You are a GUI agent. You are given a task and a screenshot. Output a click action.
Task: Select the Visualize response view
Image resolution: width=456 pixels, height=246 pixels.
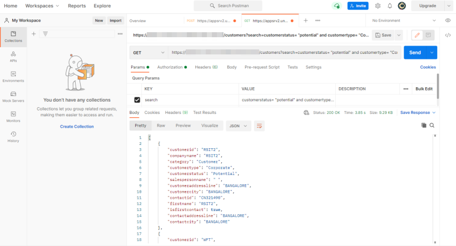(x=210, y=125)
